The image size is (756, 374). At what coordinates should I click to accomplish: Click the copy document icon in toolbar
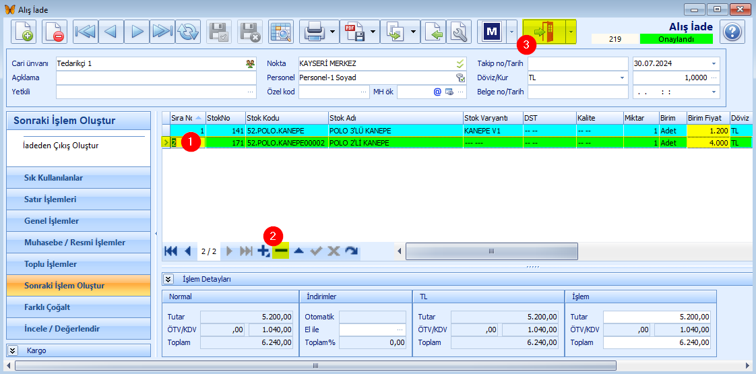pos(395,32)
